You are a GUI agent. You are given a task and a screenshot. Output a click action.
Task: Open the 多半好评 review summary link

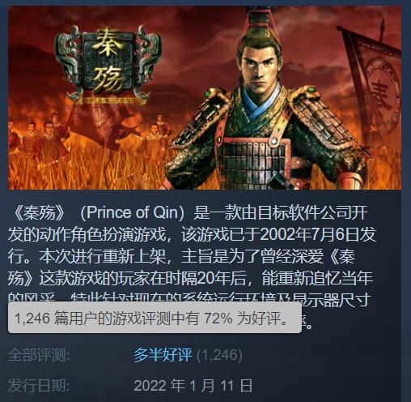pos(163,355)
